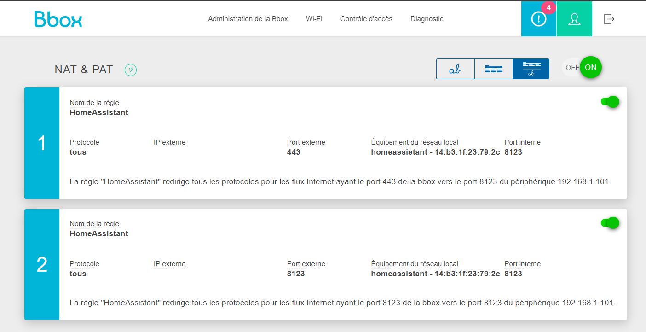The width and height of the screenshot is (646, 332).
Task: Click rule 2 name HomeAssistant
Action: (99, 233)
